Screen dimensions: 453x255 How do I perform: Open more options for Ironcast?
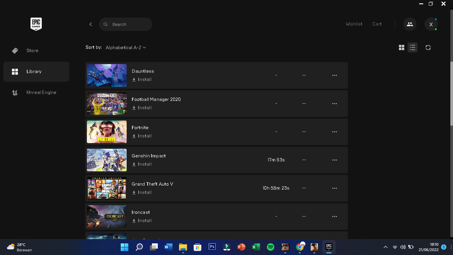point(335,216)
